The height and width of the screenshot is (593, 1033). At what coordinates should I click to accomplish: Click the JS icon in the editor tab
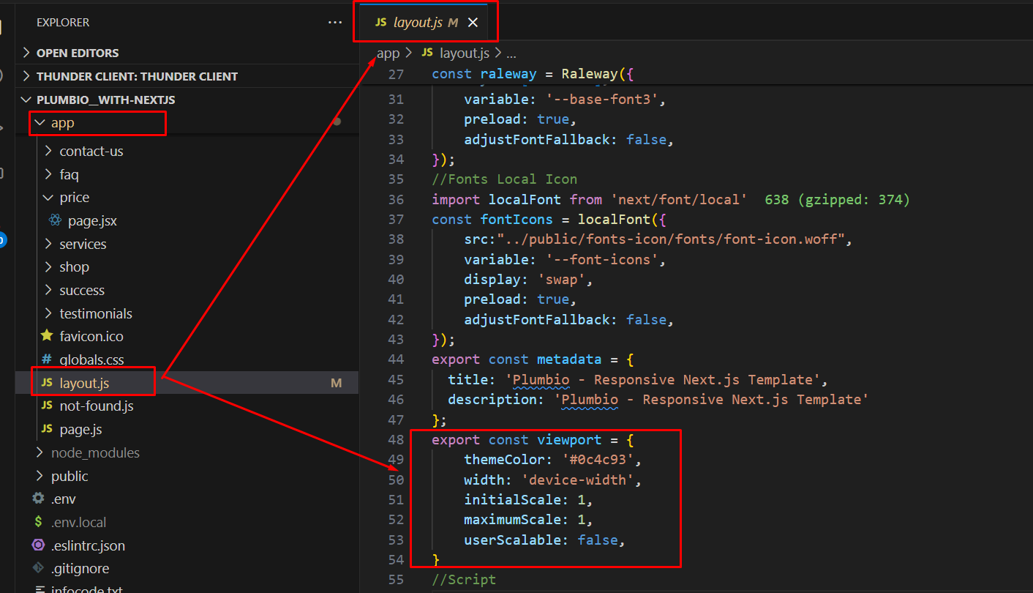[x=380, y=23]
